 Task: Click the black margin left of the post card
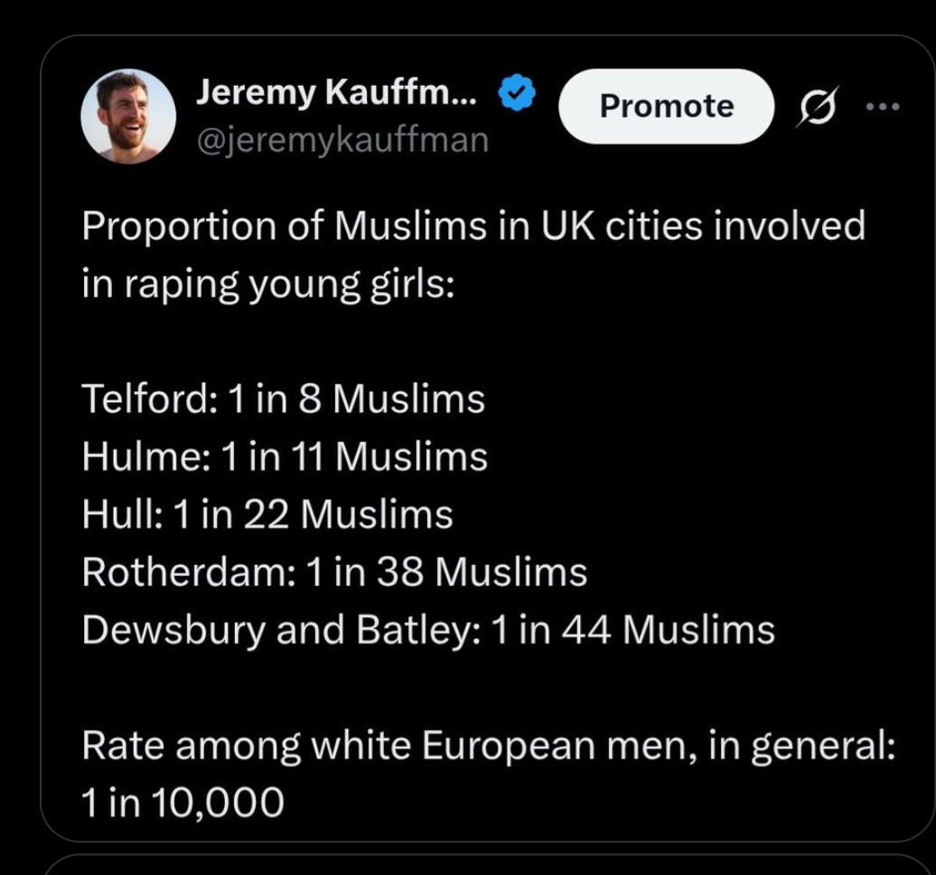(18, 434)
